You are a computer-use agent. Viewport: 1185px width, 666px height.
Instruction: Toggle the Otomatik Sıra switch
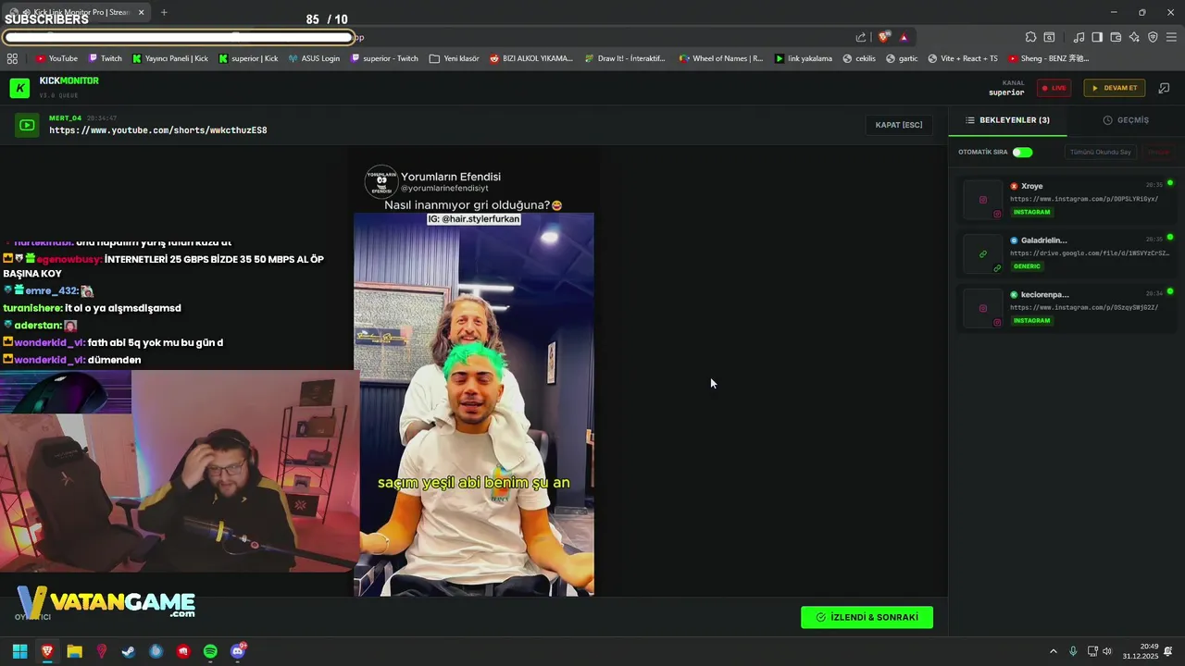tap(1022, 152)
